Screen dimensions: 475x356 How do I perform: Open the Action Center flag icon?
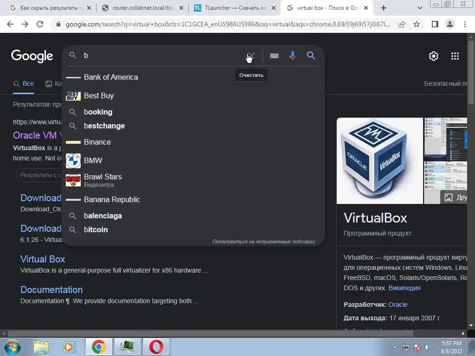[417, 347]
